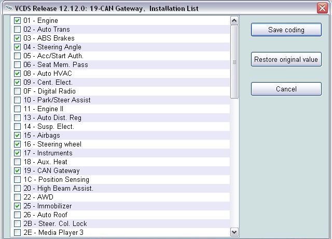Enable the 02 - Auto Trans checkbox
The image size is (332, 239).
tap(17, 29)
